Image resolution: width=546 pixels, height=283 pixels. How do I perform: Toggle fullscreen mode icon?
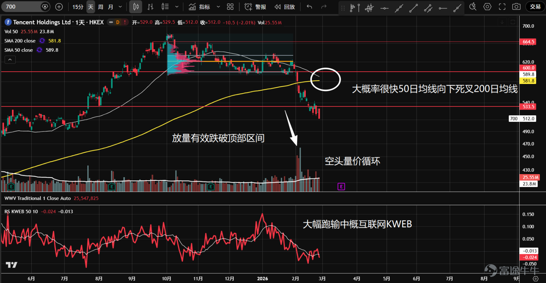502,6
